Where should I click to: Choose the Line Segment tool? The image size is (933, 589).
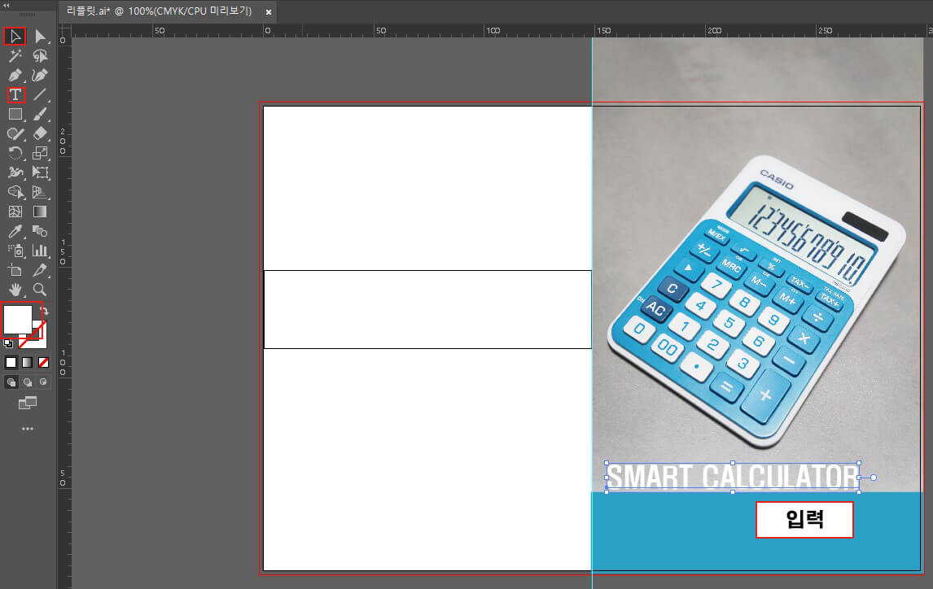pyautogui.click(x=40, y=94)
